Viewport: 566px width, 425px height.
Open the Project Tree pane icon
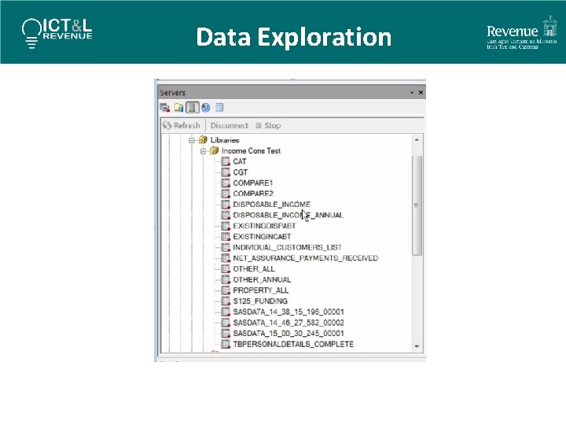click(165, 107)
